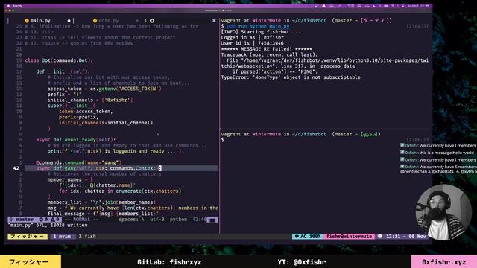Image resolution: width=477 pixels, height=268 pixels.
Task: Click the 'MESSAGE_RE Failed!' error line
Action: (x=267, y=49)
